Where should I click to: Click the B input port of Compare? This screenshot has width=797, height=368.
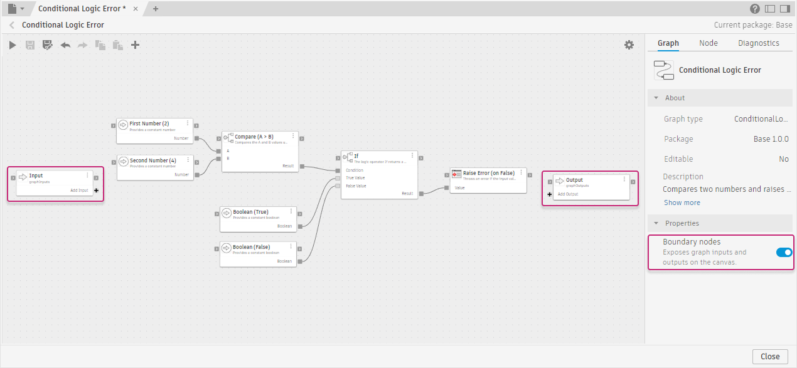[219, 158]
